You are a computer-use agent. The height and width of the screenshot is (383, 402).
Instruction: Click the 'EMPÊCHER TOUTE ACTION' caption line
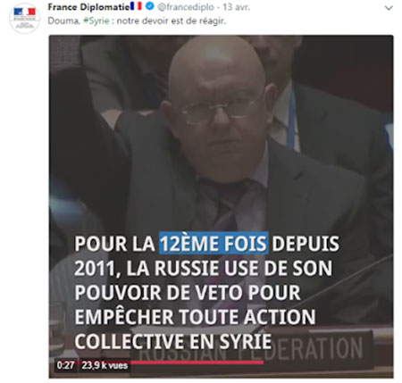point(195,317)
